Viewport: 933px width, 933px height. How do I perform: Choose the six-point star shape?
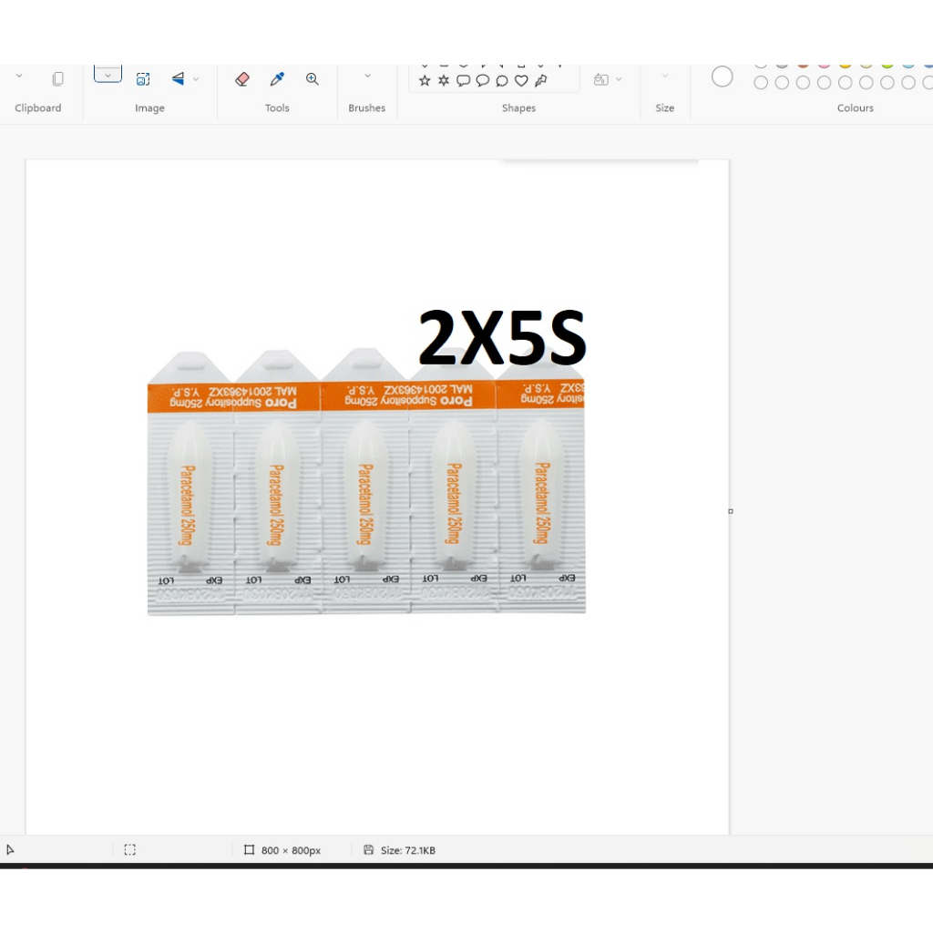444,81
